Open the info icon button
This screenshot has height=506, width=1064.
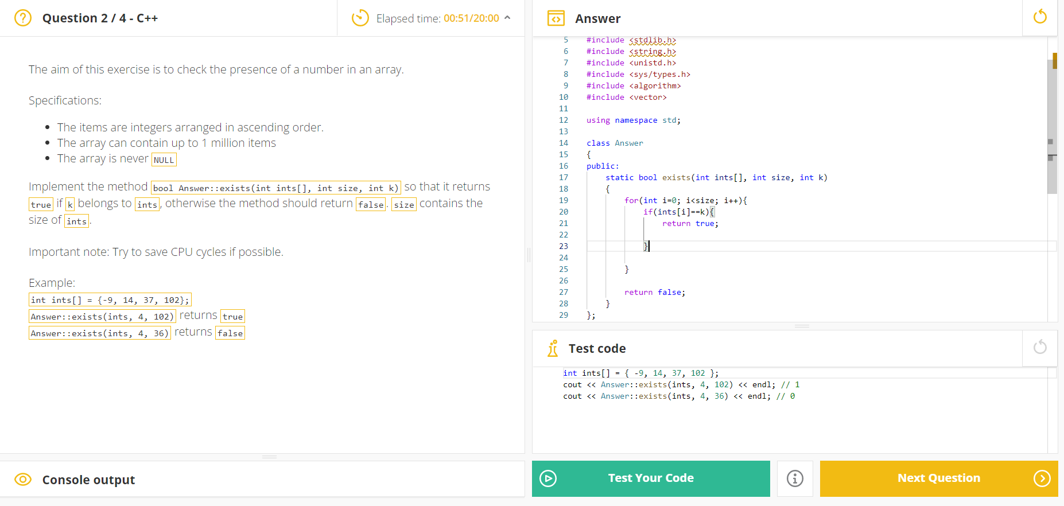click(795, 478)
